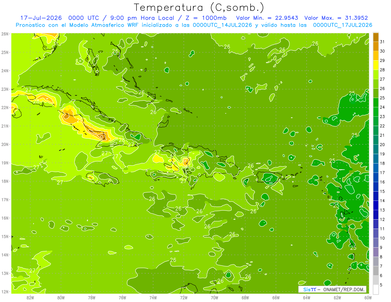This screenshot has height=302, width=391.
Task: Click the latitude axis label "22N"
Action: (5, 108)
